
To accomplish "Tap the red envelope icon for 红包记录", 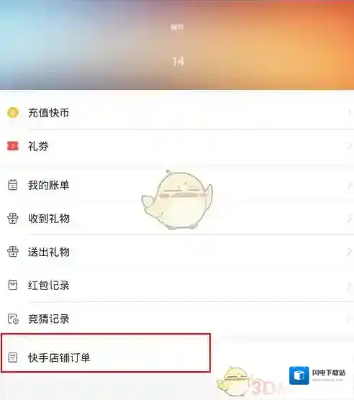I will (13, 285).
